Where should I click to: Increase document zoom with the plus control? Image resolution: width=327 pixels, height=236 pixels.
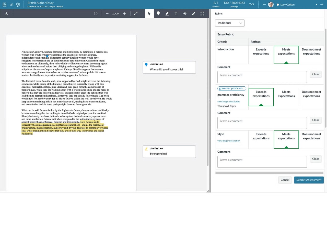tap(124, 14)
